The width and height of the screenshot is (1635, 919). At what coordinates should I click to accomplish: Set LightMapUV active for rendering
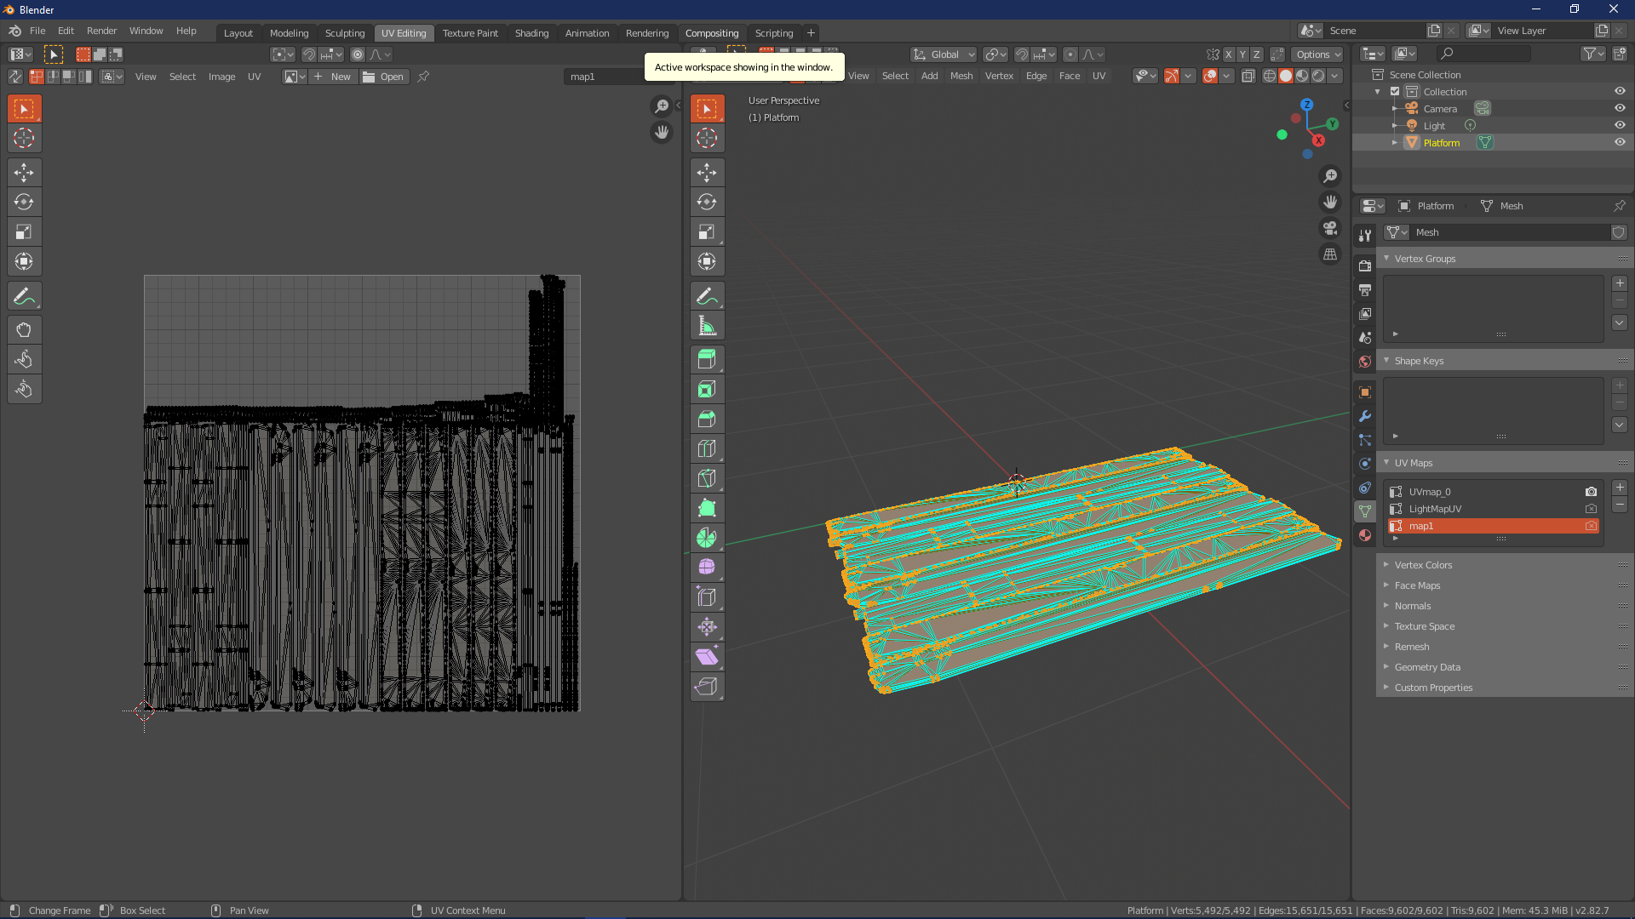point(1591,509)
